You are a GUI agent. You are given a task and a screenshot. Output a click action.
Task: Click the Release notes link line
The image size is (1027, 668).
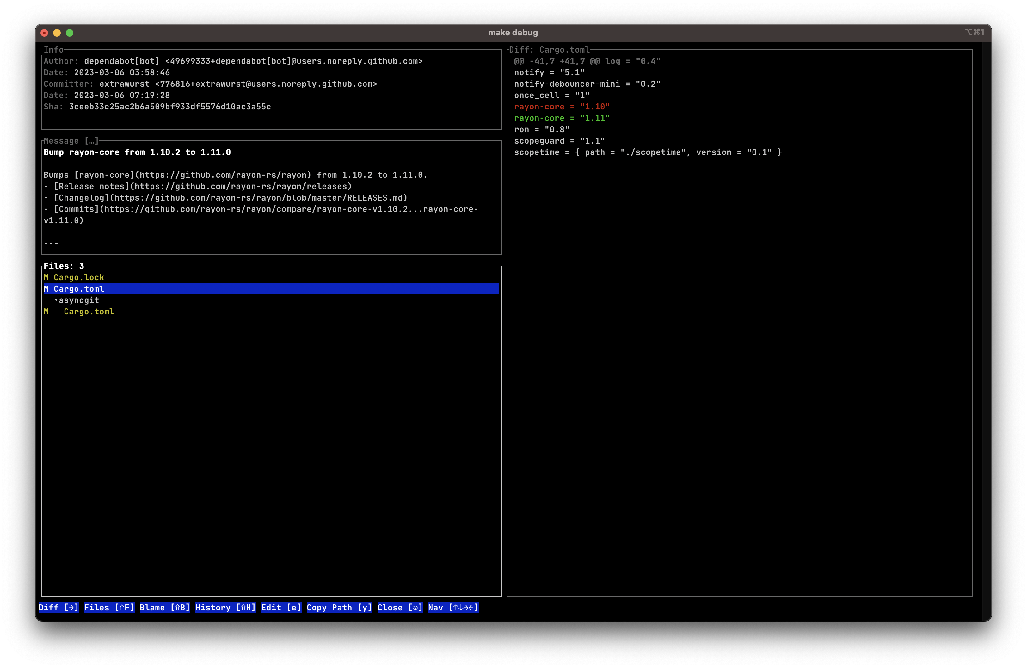pos(198,186)
